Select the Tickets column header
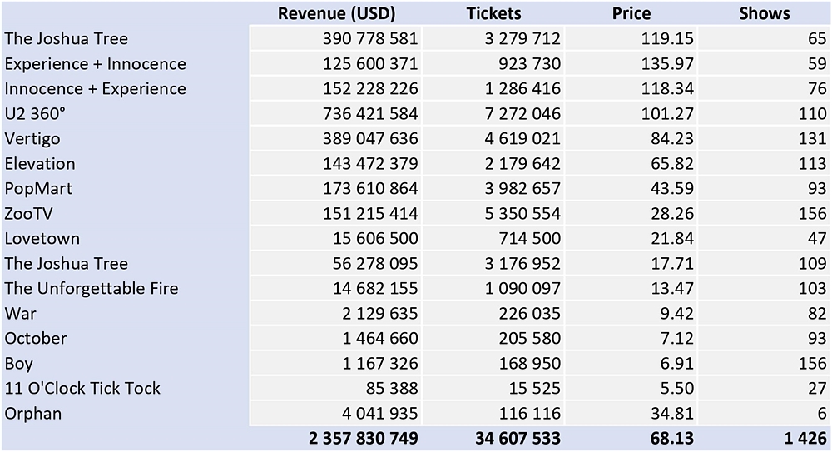The image size is (832, 452). 493,13
